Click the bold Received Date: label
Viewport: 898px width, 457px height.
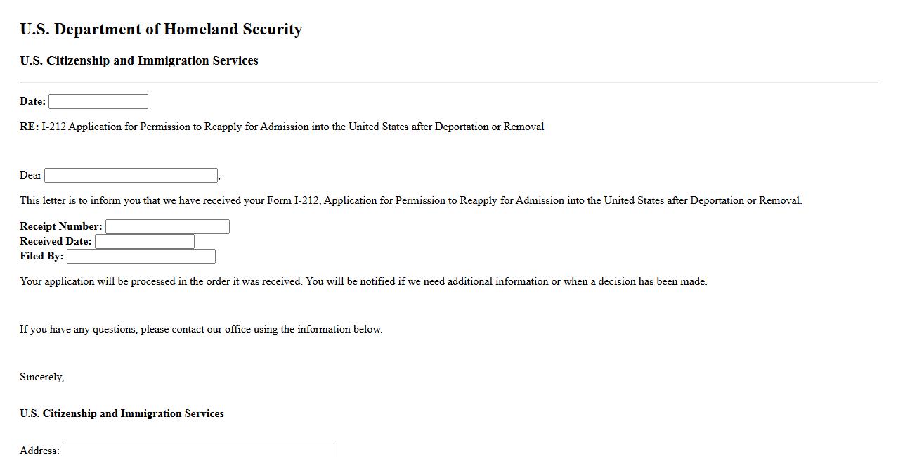[56, 242]
